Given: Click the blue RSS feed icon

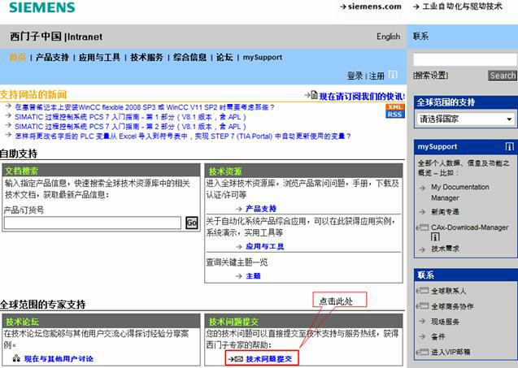Looking at the screenshot, I should [x=394, y=115].
